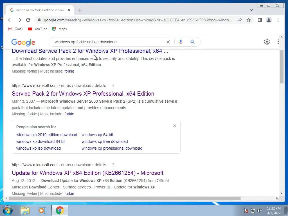Screen dimensions: 288x216
Task: Close the windows xp forkie edition tab
Action: pos(69,10)
